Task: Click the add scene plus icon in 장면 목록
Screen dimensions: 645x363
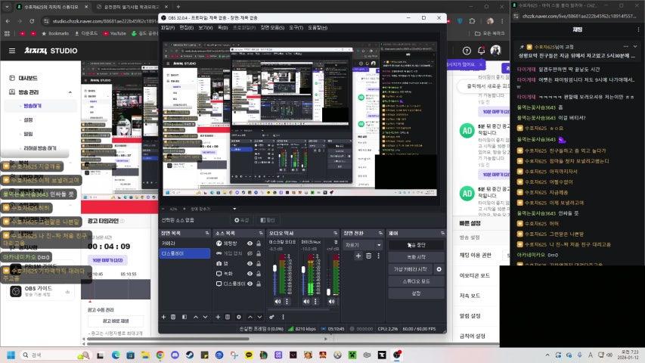Action: [164, 317]
